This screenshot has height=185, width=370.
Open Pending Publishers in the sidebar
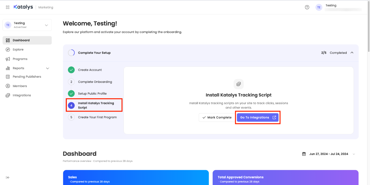tap(27, 77)
